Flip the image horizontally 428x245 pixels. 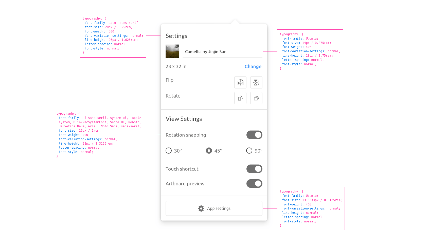240,82
